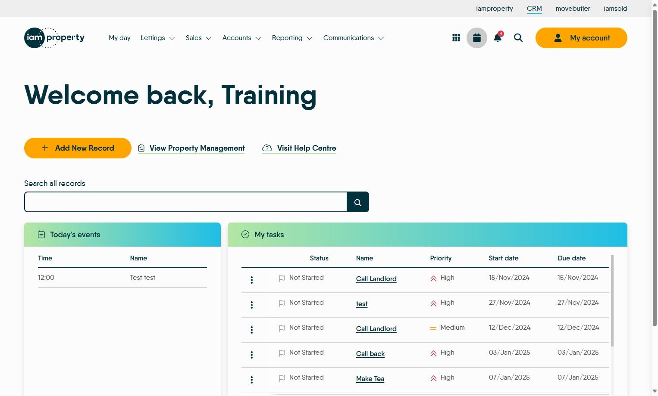
Task: Click the Add New Record button
Action: (78, 148)
